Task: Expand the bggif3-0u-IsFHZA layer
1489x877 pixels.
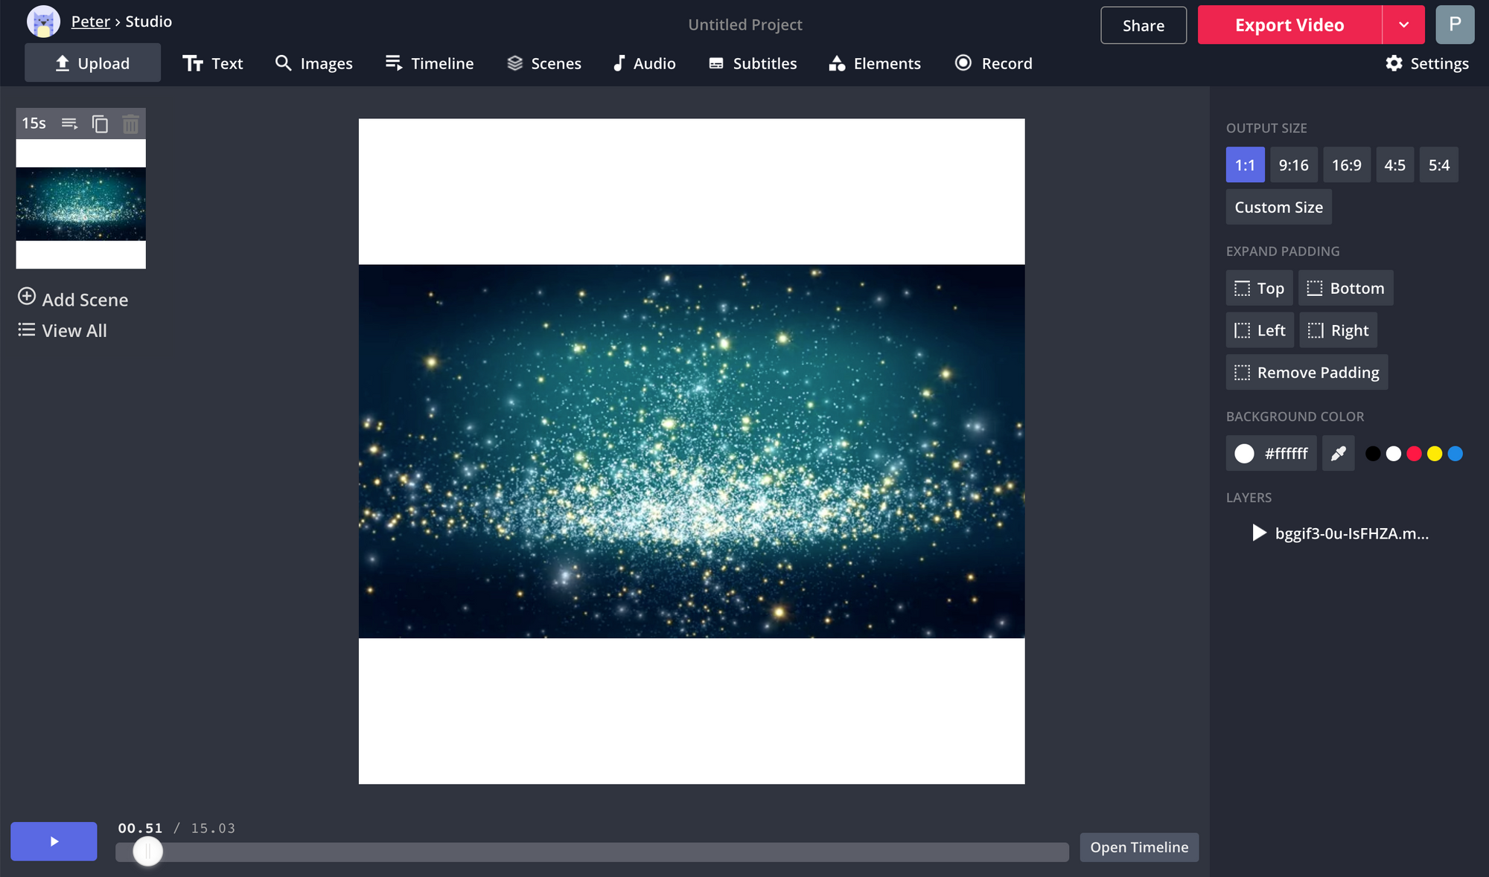Action: (1258, 533)
